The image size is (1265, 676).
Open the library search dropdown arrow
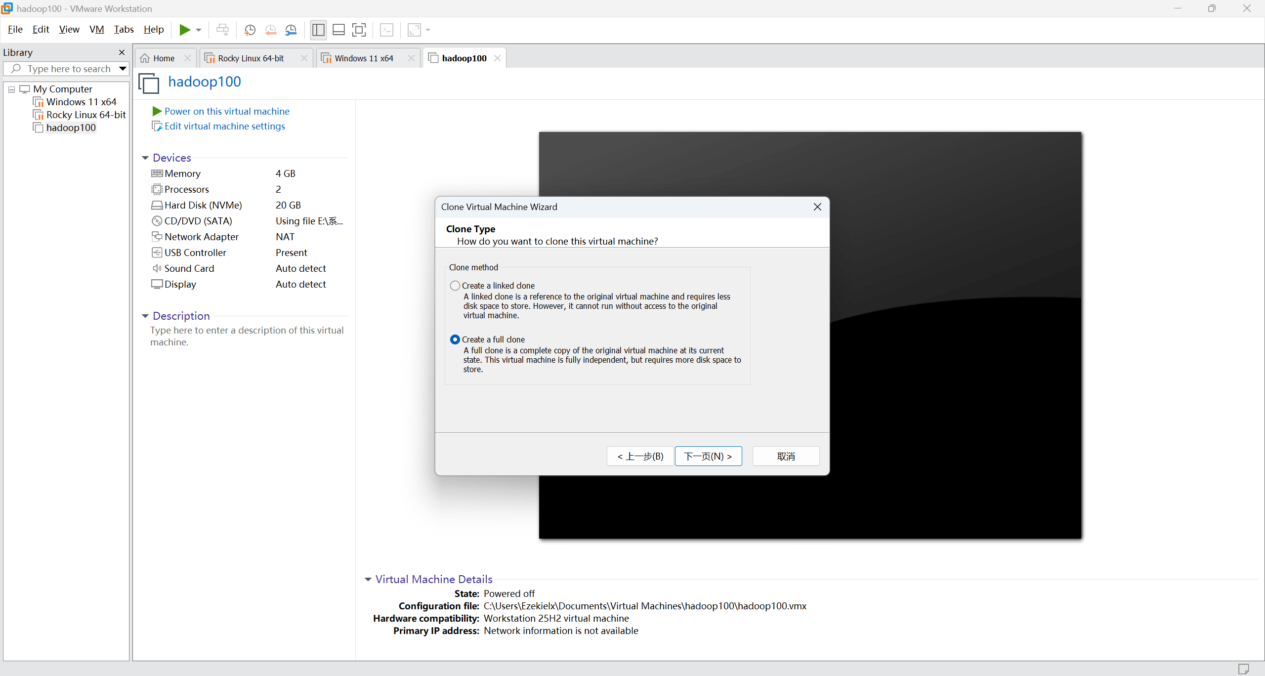point(123,69)
